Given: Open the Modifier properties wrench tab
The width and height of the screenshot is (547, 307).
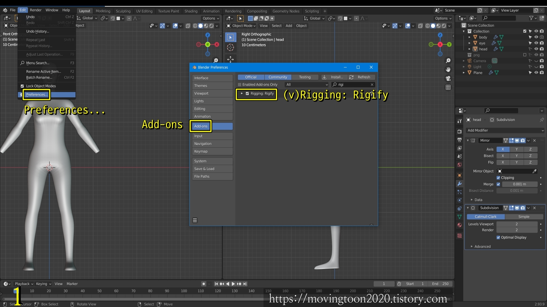Looking at the screenshot, I should [459, 184].
